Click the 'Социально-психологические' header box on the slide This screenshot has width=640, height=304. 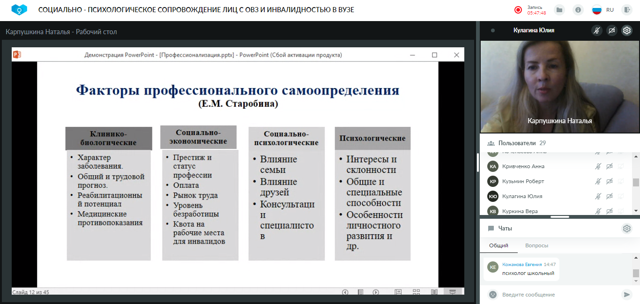[x=286, y=138]
